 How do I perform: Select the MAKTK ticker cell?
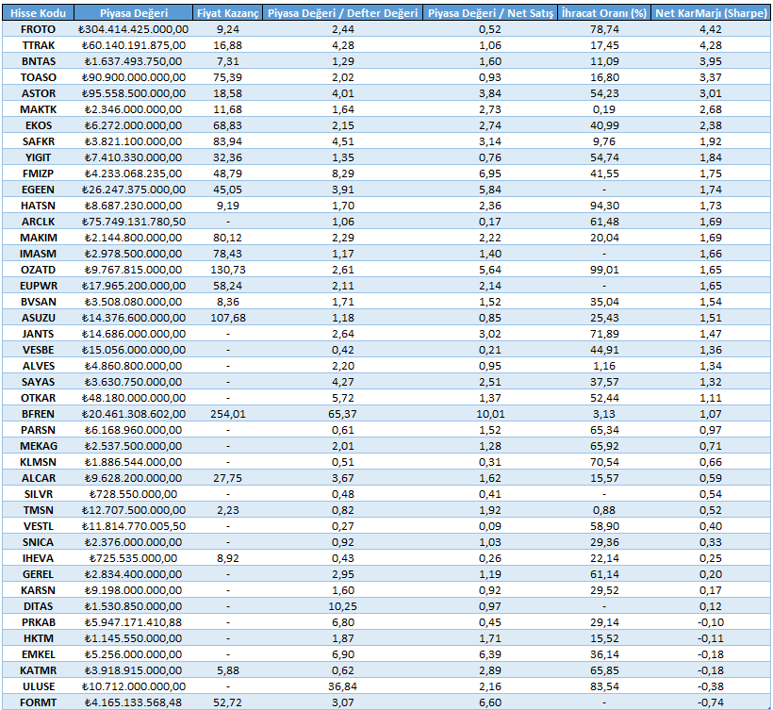coord(38,109)
